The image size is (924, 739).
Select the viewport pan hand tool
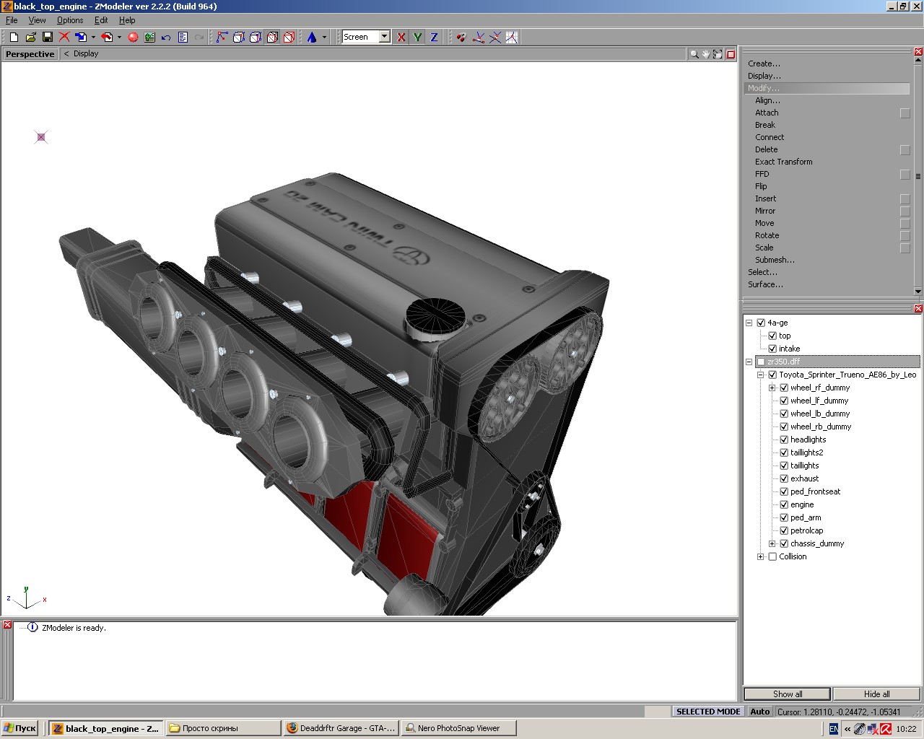click(x=706, y=54)
